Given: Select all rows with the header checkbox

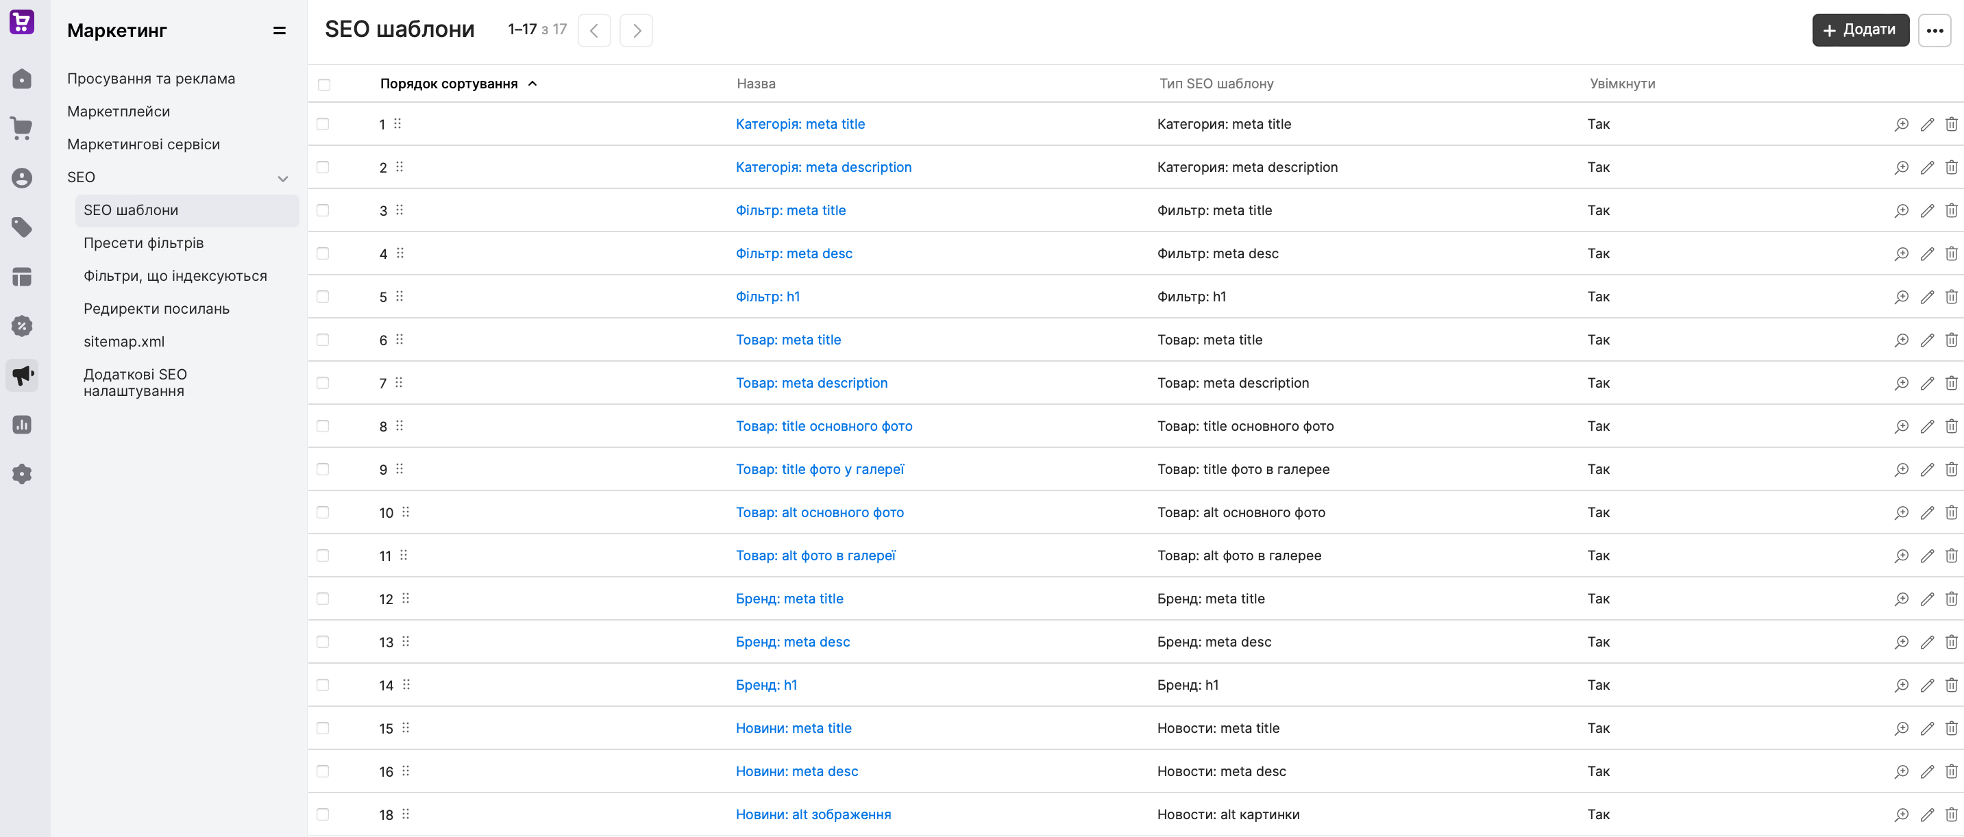Looking at the screenshot, I should click(324, 85).
